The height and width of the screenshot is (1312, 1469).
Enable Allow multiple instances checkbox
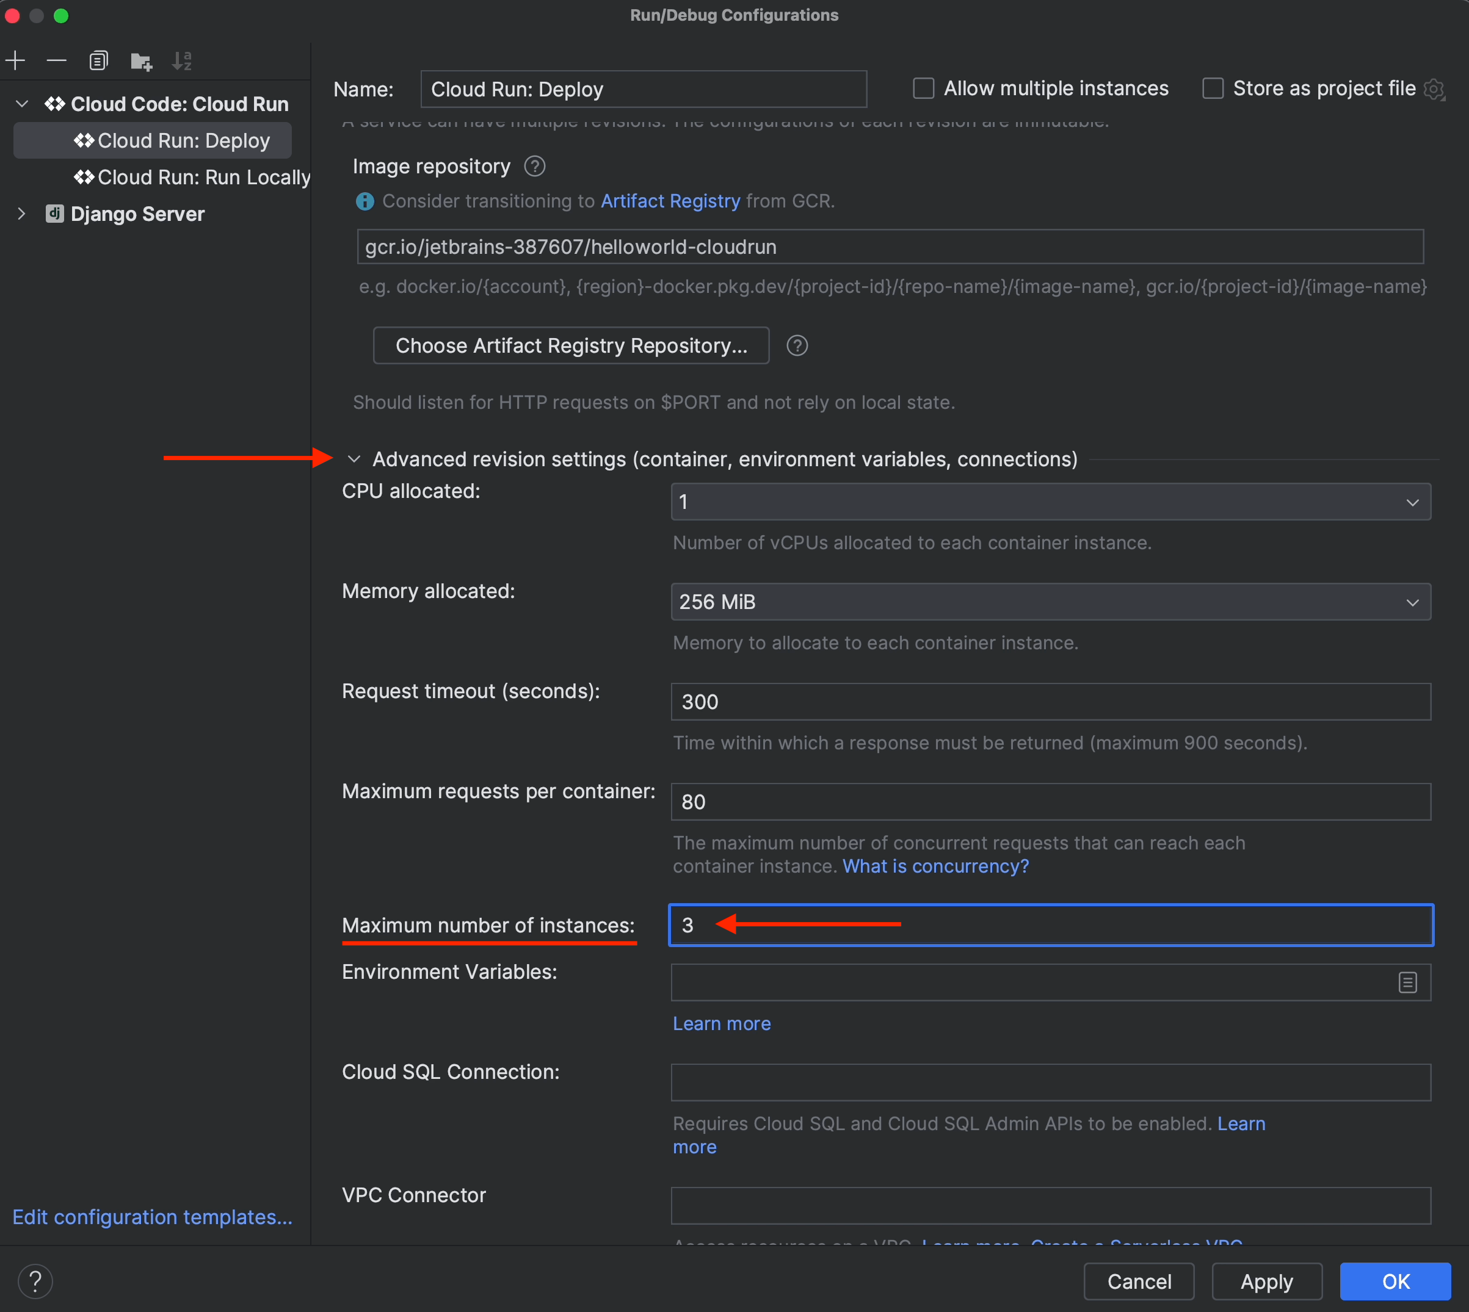[x=923, y=88]
